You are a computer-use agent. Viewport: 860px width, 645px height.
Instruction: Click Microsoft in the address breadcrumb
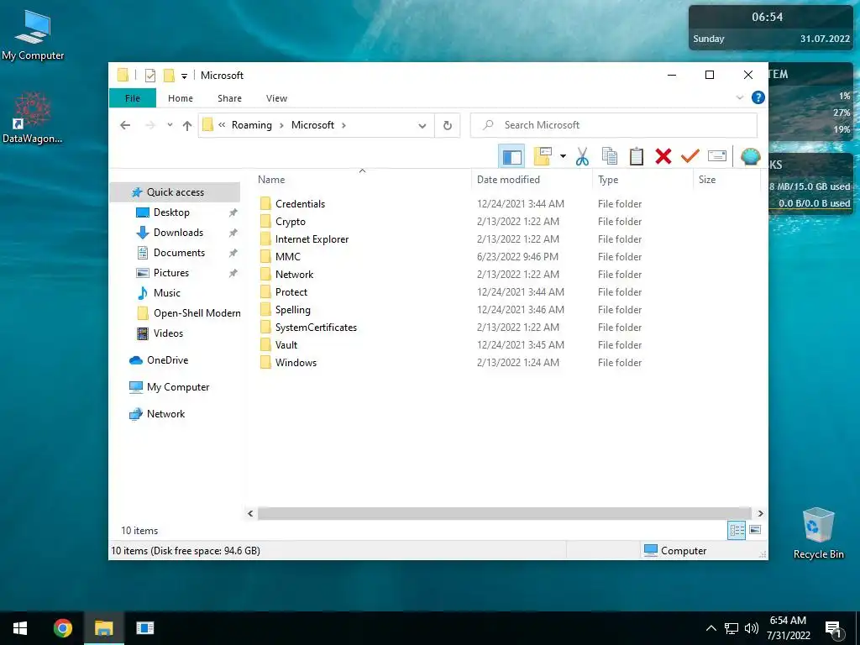312,125
